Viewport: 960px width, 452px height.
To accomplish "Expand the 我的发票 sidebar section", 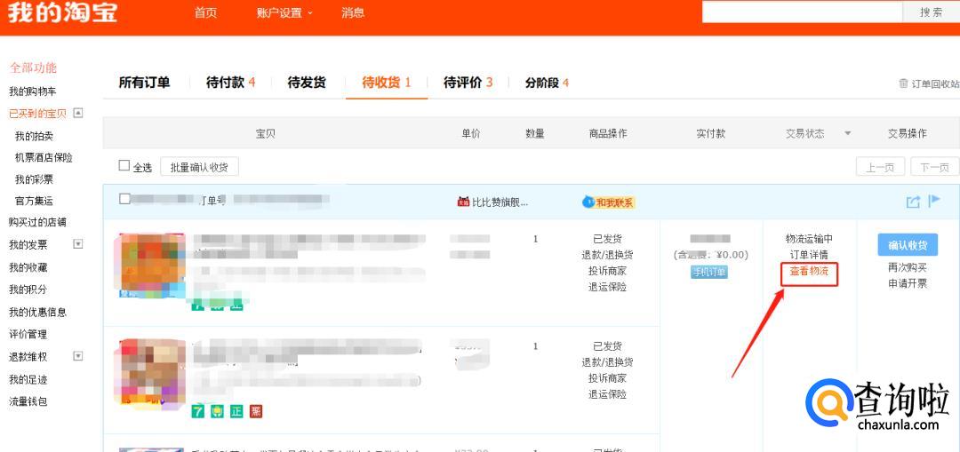I will coord(77,244).
